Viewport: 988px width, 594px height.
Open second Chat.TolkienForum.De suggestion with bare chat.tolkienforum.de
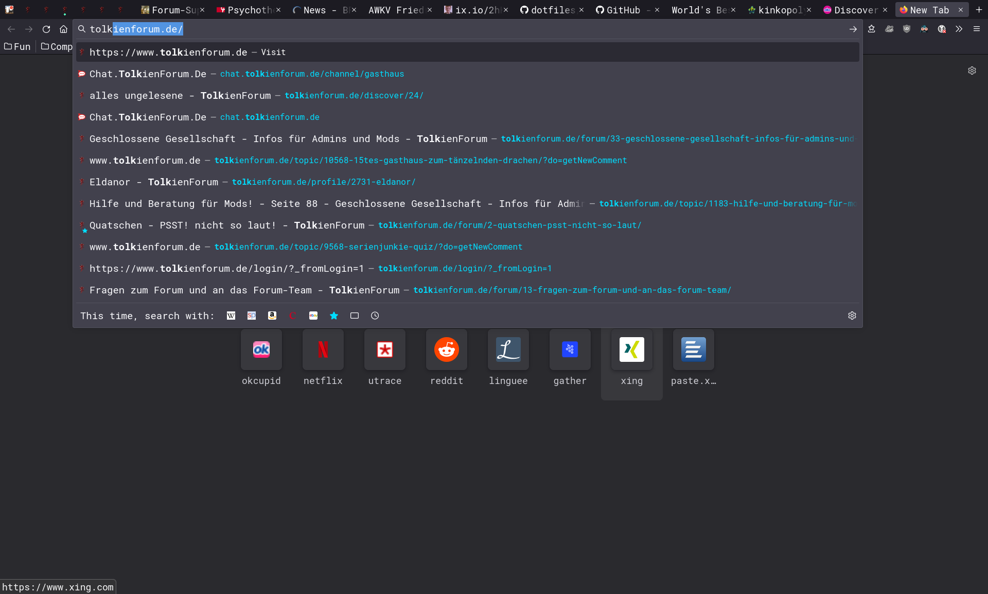(467, 117)
